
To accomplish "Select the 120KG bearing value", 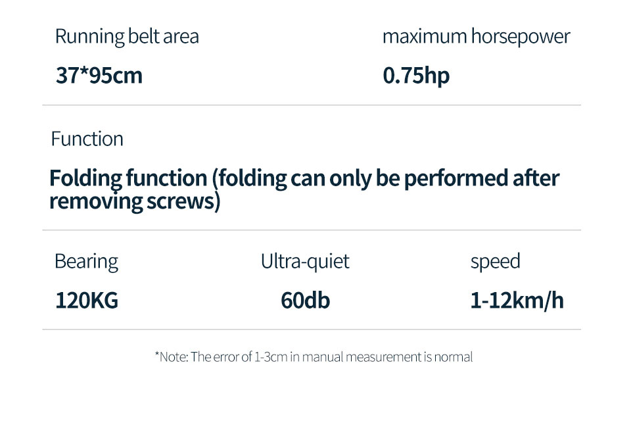I will [x=87, y=301].
